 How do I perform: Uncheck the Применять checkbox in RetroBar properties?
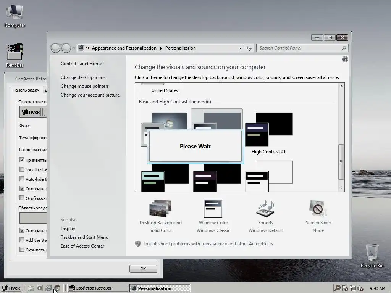click(x=22, y=160)
